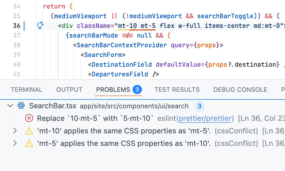Open the DEBUG CONSOLE tab
This screenshot has height=171, width=285.
(x=240, y=89)
